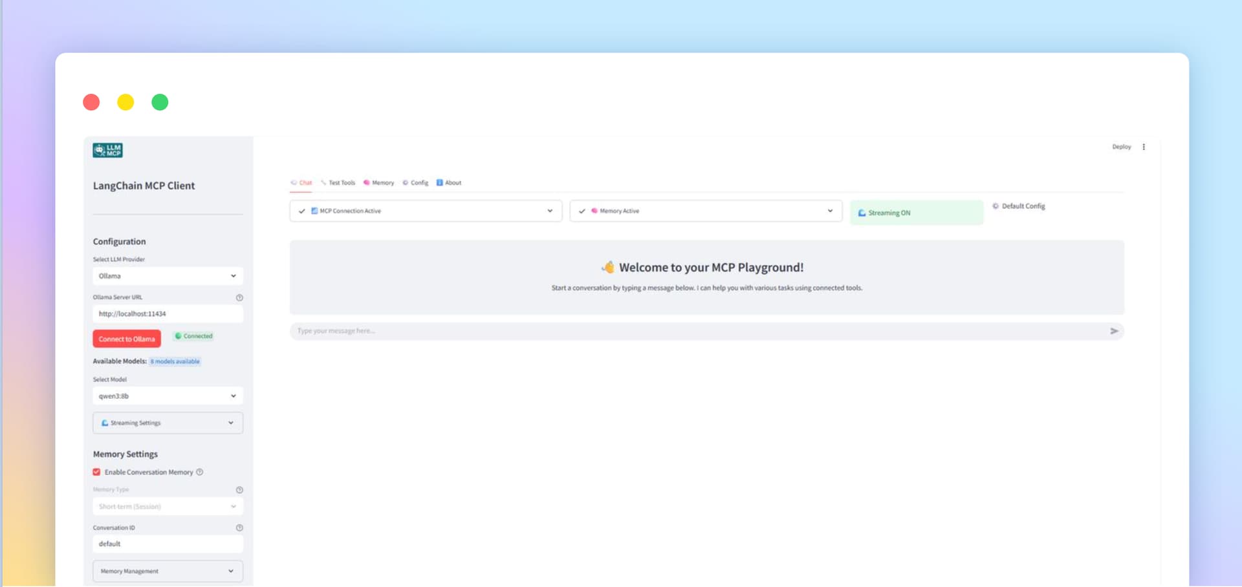Open the Select Model dropdown showing qwen3:8b

point(168,396)
